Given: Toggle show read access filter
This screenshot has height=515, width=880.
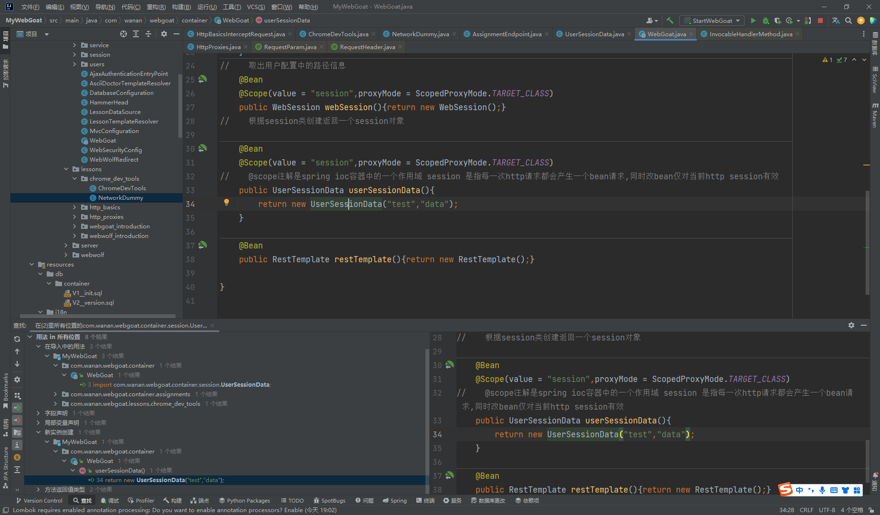Looking at the screenshot, I should click(x=17, y=408).
